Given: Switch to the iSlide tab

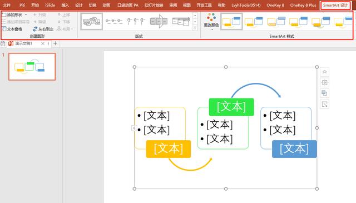Looking at the screenshot, I should pyautogui.click(x=50, y=5).
